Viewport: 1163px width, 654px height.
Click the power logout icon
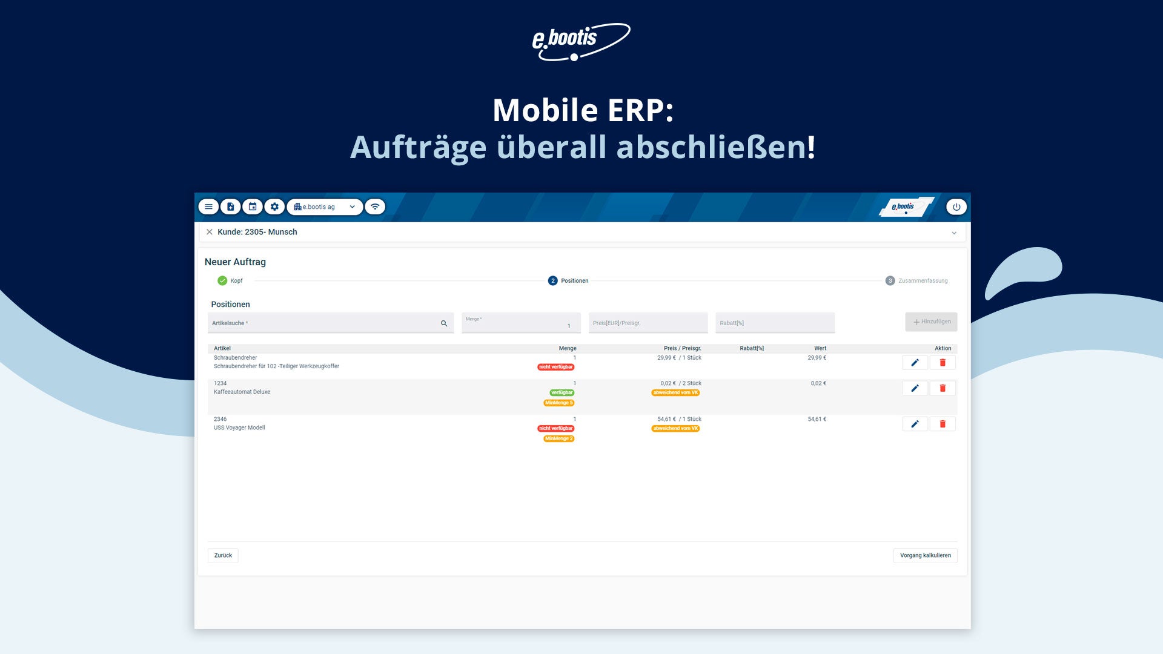tap(956, 207)
